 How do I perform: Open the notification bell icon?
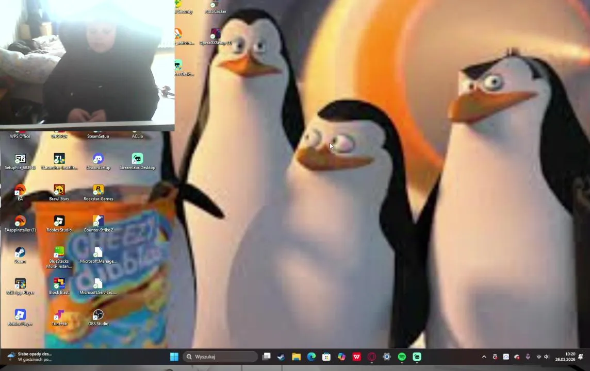pos(581,357)
